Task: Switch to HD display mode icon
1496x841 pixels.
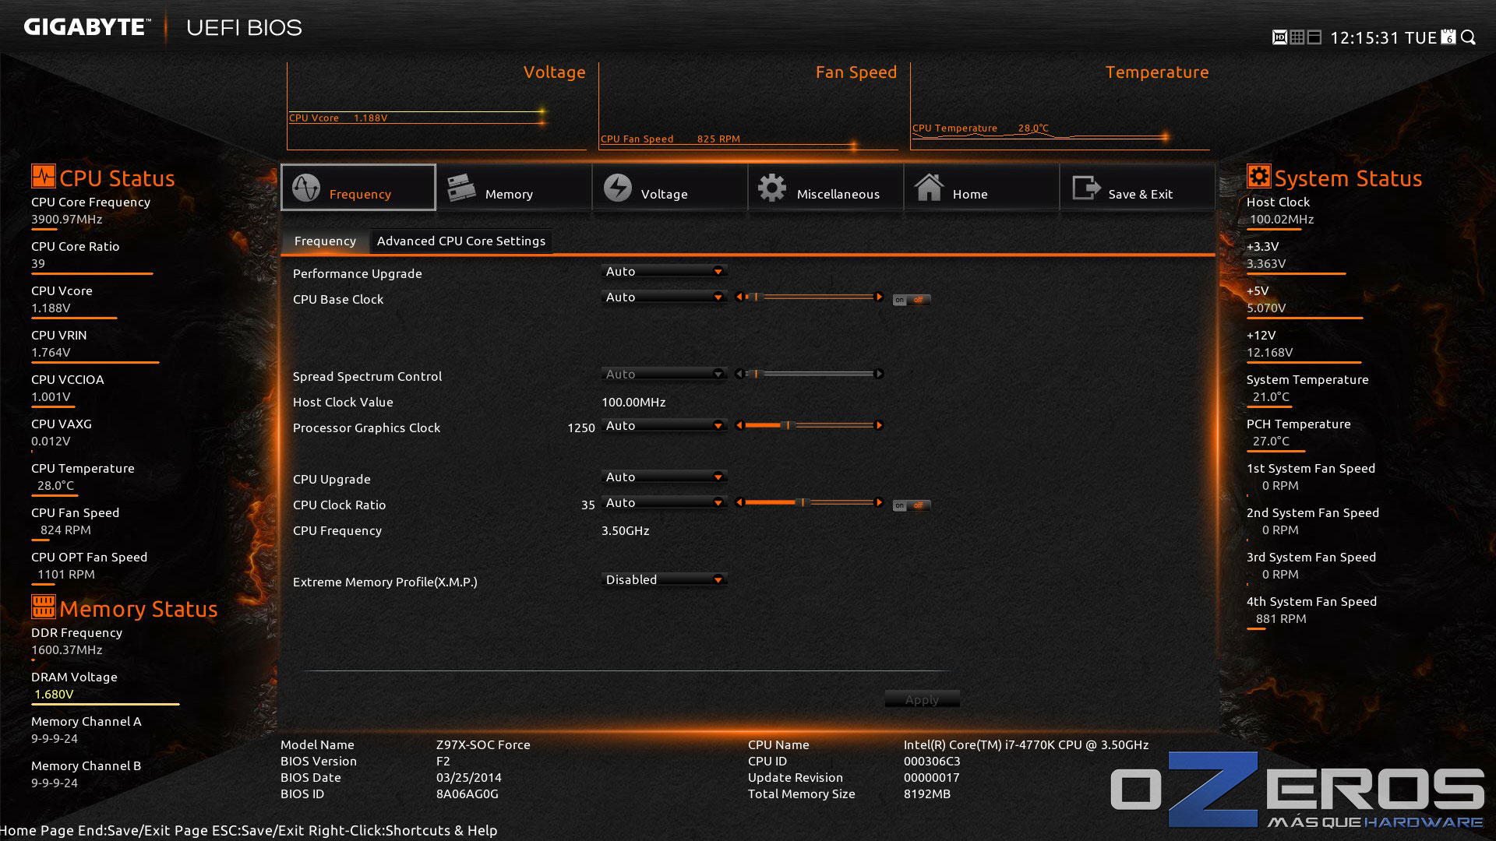Action: click(x=1279, y=37)
